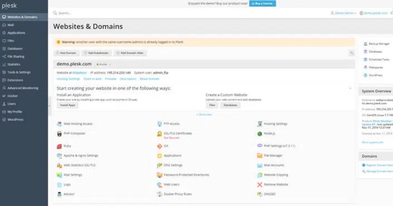The image size is (393, 206).
Task: Click the plesk logo
Action: pyautogui.click(x=9, y=6)
